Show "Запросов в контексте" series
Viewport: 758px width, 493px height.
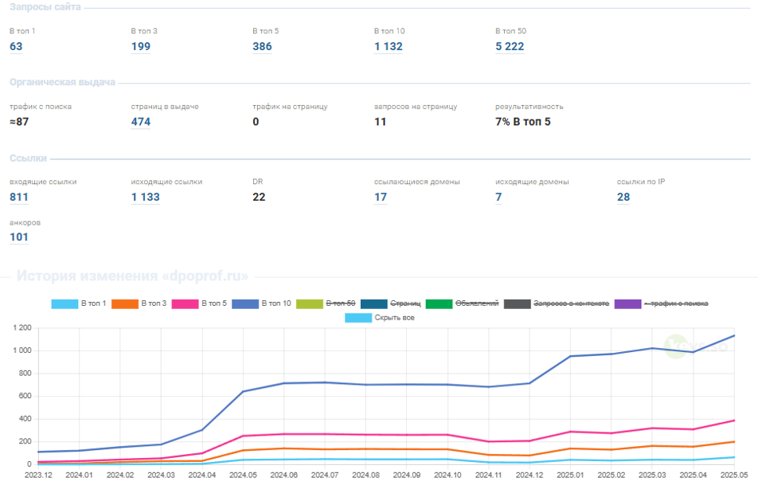[x=557, y=303]
